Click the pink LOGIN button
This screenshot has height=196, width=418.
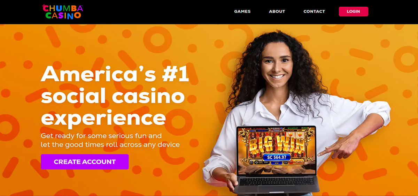pos(353,12)
